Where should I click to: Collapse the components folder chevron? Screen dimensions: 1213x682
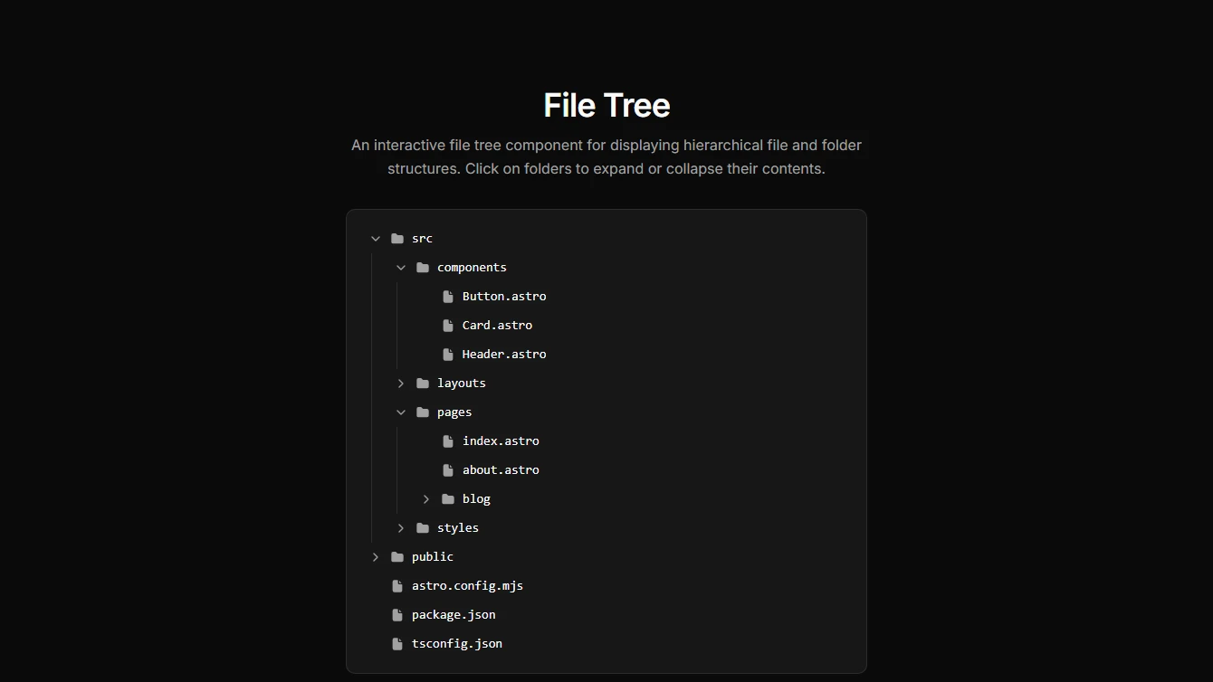click(401, 267)
